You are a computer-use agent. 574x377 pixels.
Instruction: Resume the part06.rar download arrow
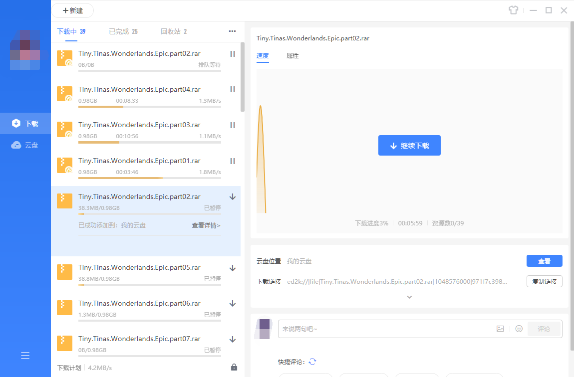(x=232, y=304)
